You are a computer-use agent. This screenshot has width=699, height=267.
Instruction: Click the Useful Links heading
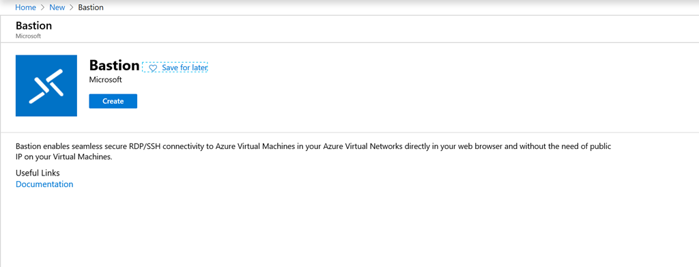click(38, 173)
